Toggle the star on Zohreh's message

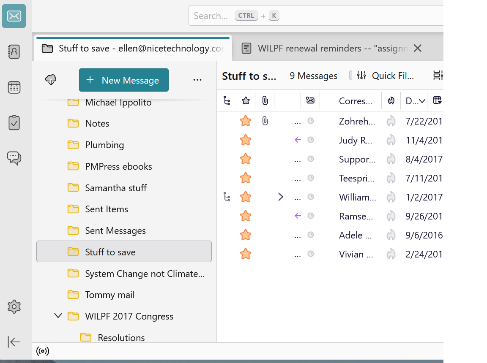pos(246,121)
